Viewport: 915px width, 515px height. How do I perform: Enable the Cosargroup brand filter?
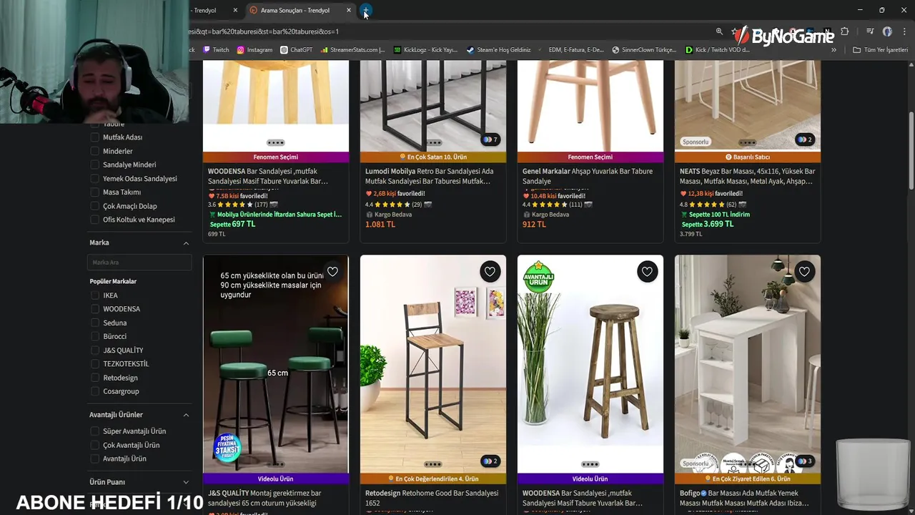pos(94,391)
